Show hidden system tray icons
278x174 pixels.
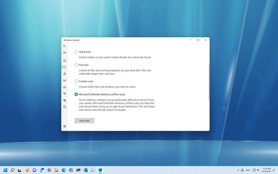pyautogui.click(x=238, y=170)
